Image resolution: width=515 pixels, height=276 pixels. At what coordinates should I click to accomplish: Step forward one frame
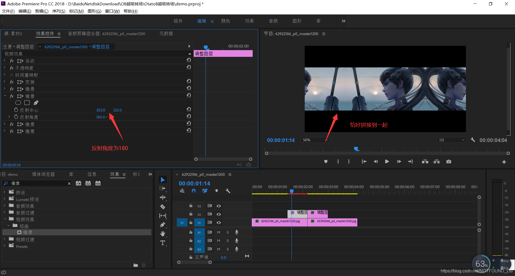[x=399, y=162]
